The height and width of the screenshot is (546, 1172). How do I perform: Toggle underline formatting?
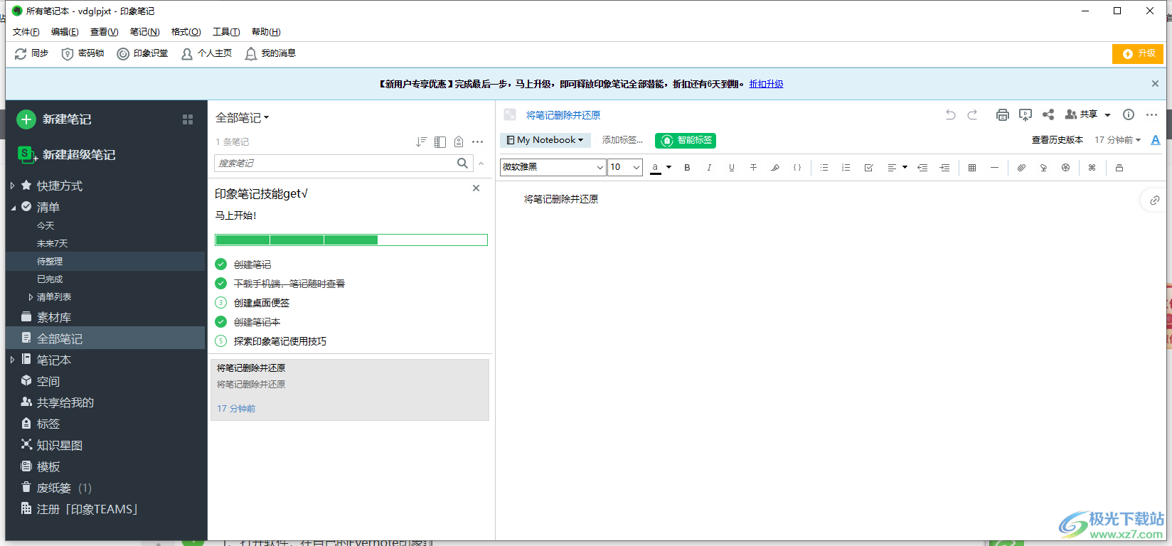point(731,168)
